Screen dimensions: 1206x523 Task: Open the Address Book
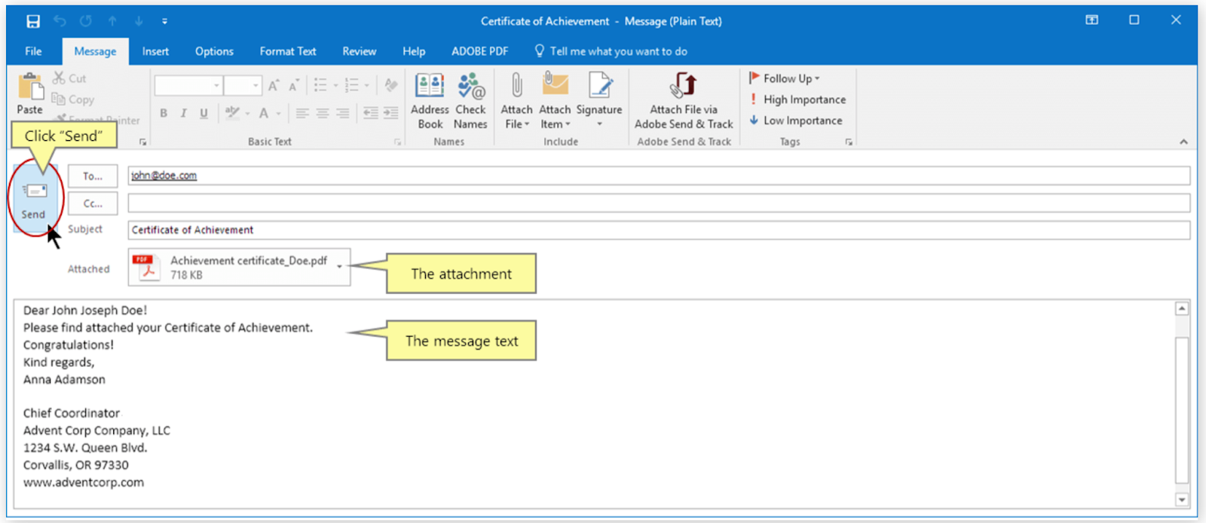tap(430, 101)
